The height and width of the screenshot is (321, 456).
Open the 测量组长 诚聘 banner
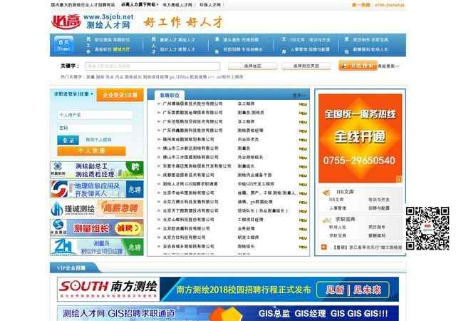97,228
